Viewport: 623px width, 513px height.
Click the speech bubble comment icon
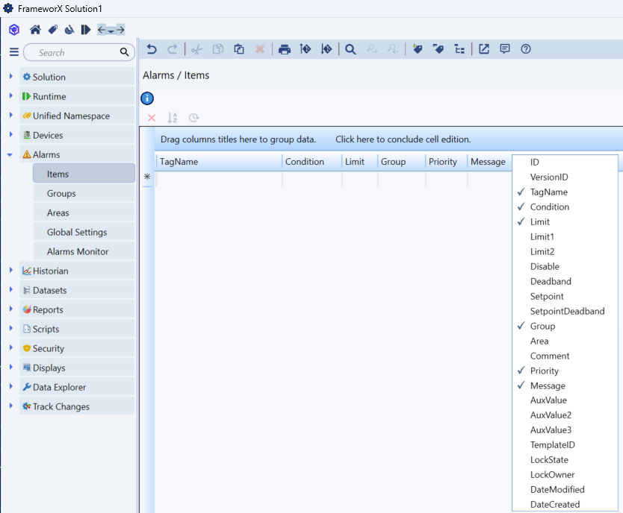click(505, 49)
